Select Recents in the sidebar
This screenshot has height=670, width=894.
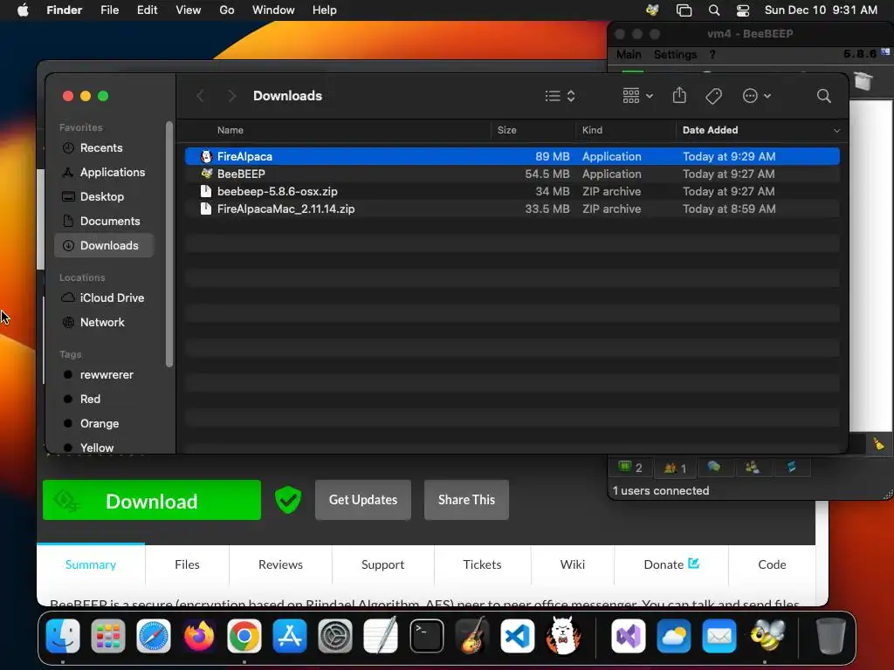coord(104,148)
